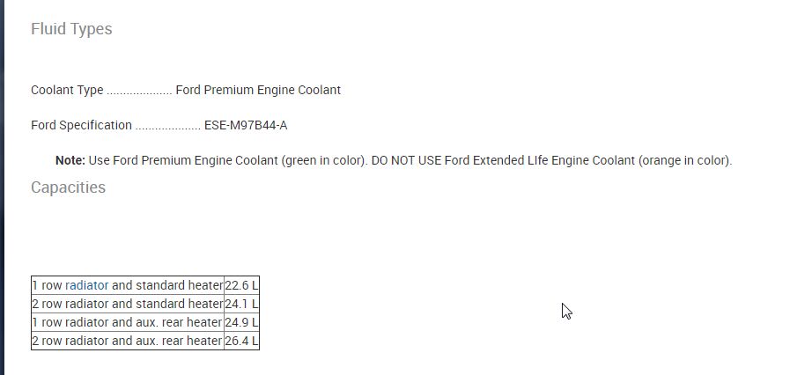Select the Ford Premium Engine Coolant value after Coolant Type
Viewport: 790px width, 375px height.
pos(258,90)
